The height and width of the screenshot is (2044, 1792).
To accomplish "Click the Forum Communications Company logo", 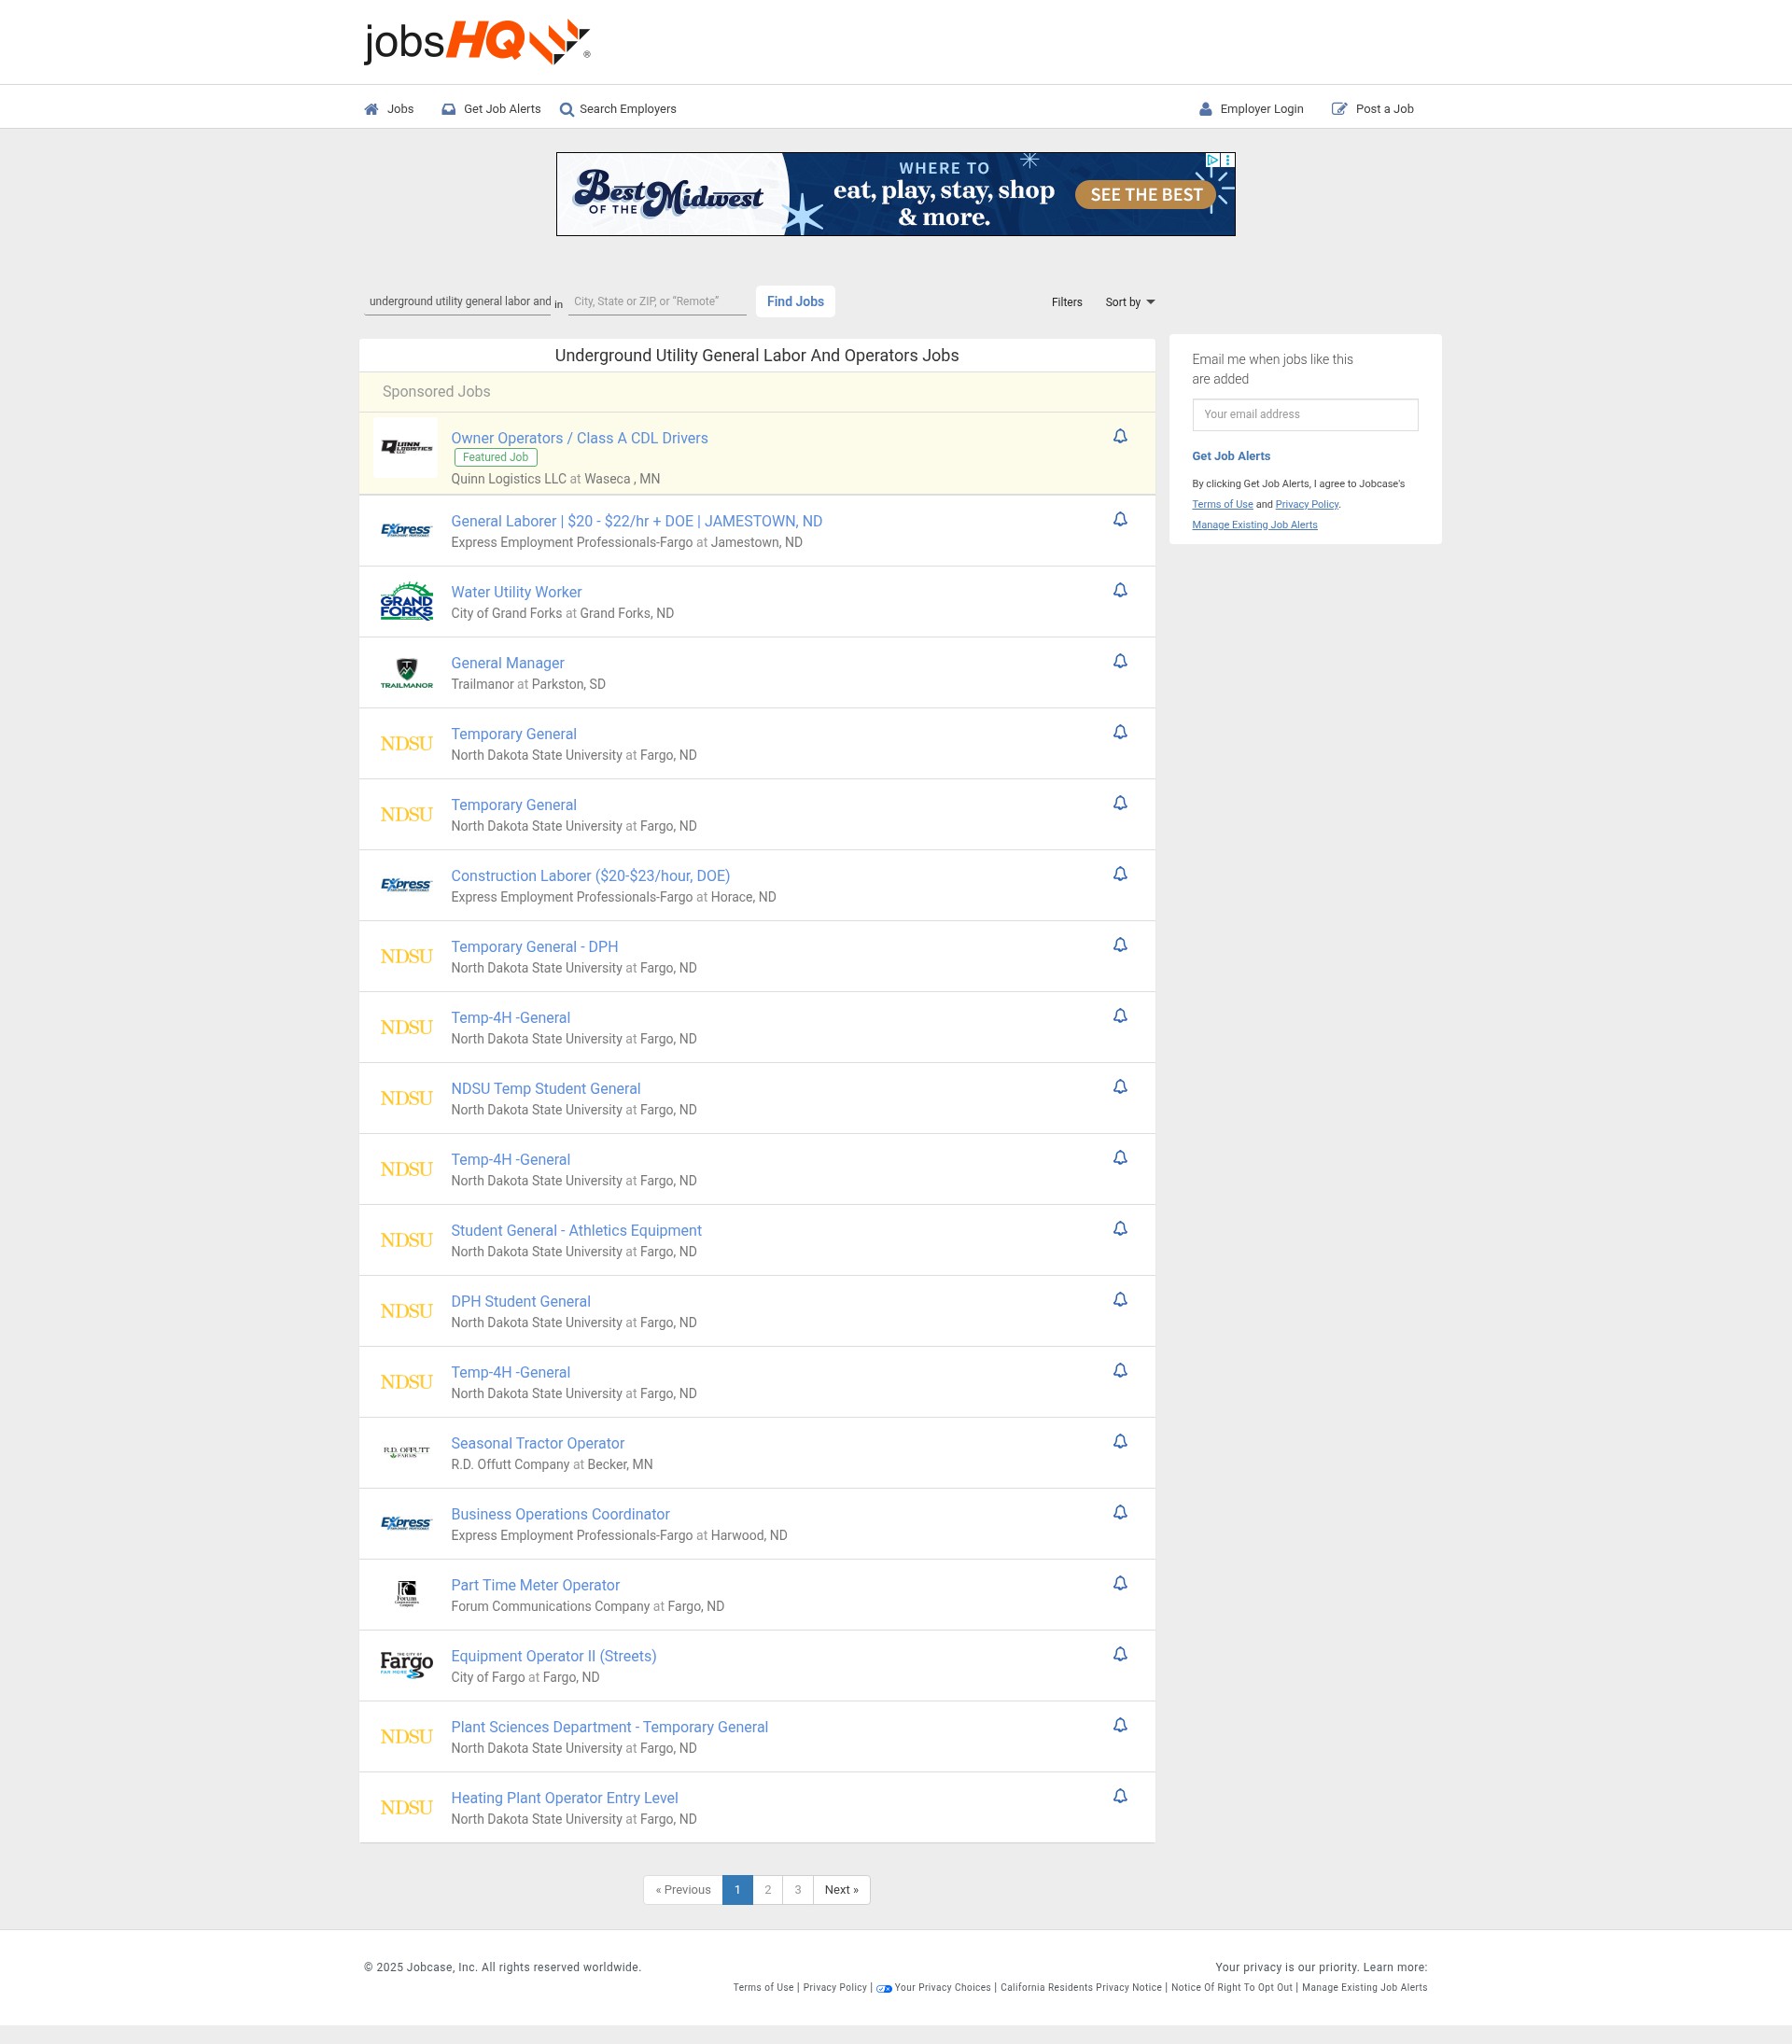I will click(x=406, y=1593).
